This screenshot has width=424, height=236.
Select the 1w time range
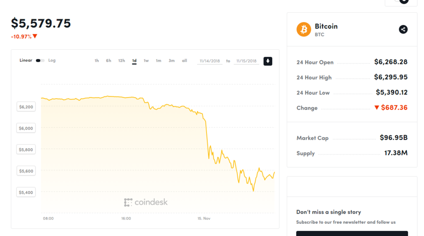146,61
